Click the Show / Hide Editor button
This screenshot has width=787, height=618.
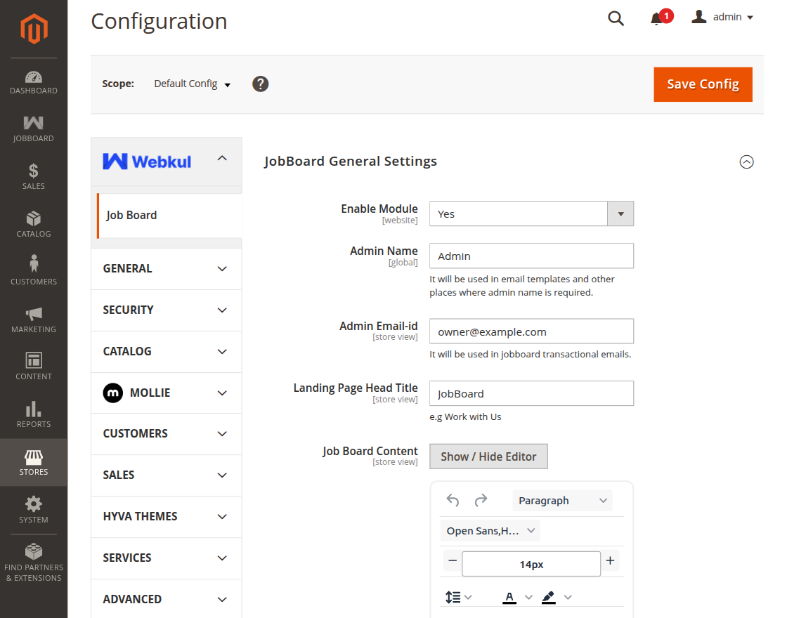488,456
